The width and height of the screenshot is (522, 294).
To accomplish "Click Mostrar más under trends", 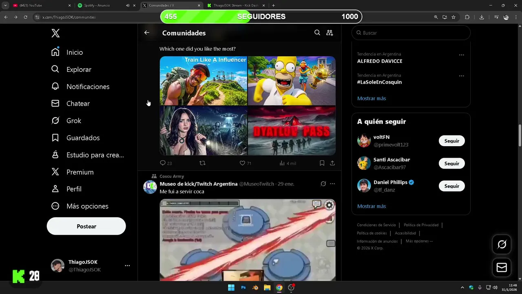I will [372, 98].
